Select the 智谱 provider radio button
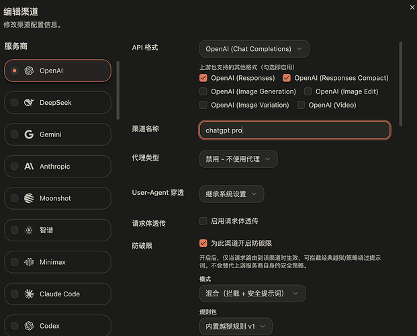 pyautogui.click(x=14, y=230)
